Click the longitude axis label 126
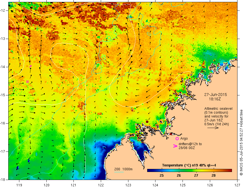Viewport: 243px width, 188px height. pyautogui.click(x=210, y=185)
